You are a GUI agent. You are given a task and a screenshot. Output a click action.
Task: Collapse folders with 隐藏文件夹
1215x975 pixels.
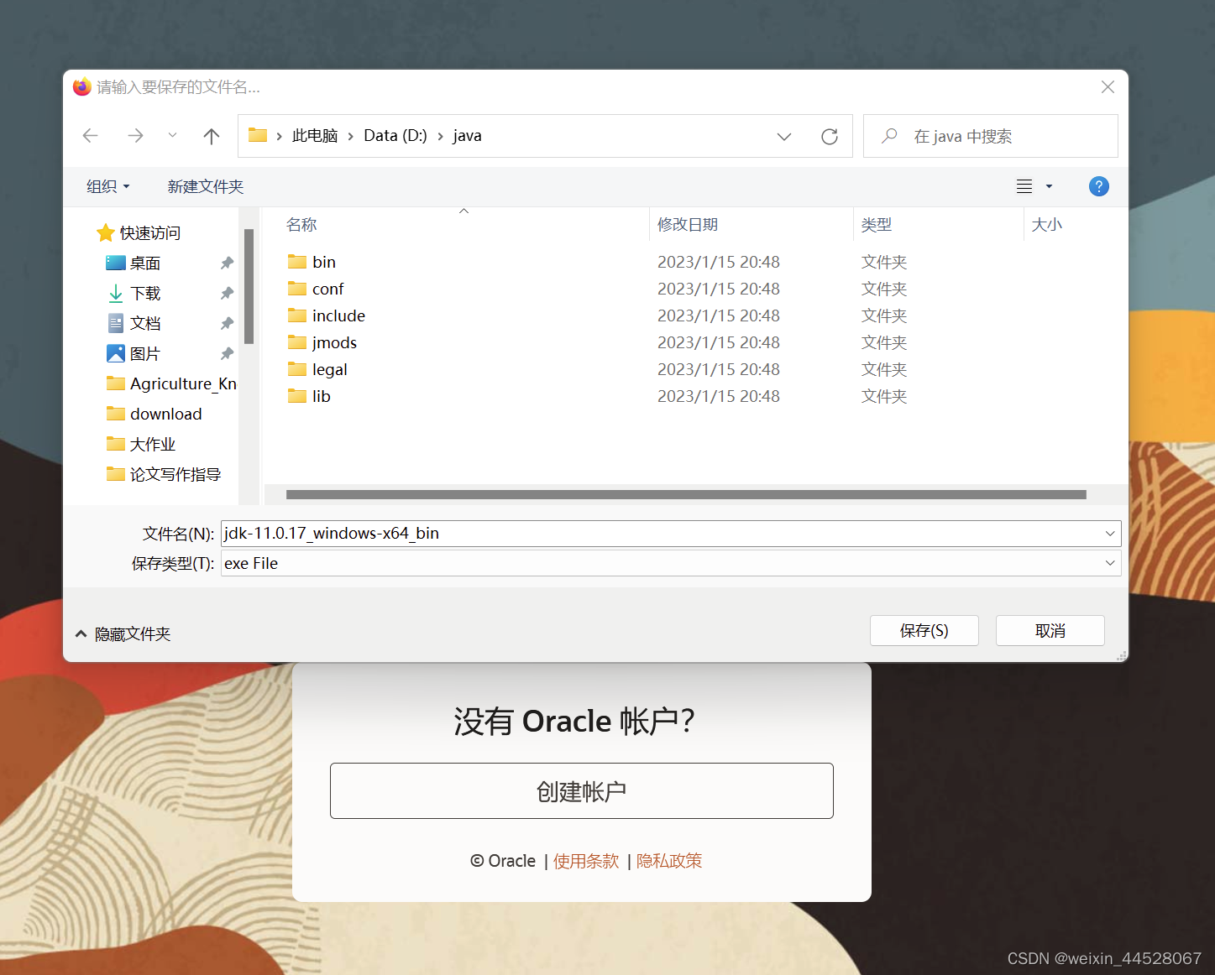pos(123,633)
